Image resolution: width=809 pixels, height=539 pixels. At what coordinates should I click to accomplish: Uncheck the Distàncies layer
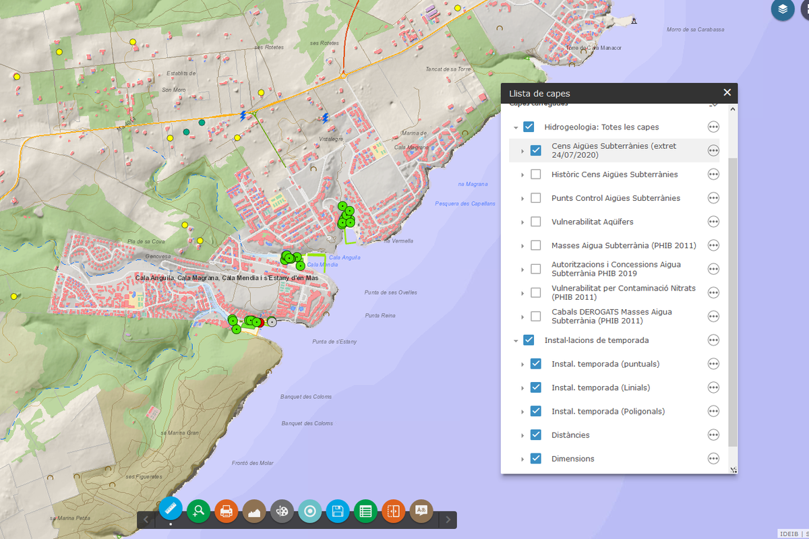(536, 435)
